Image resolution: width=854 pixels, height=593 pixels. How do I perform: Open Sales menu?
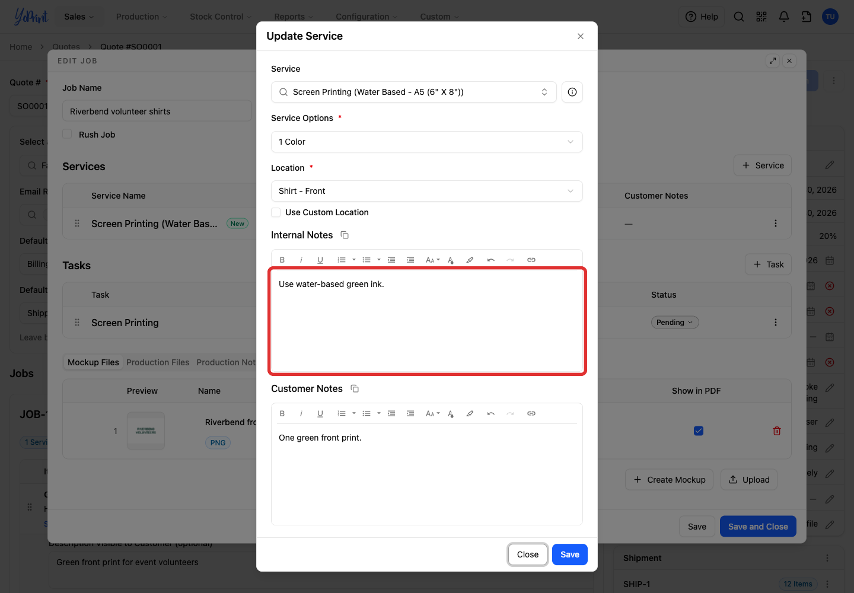point(79,17)
